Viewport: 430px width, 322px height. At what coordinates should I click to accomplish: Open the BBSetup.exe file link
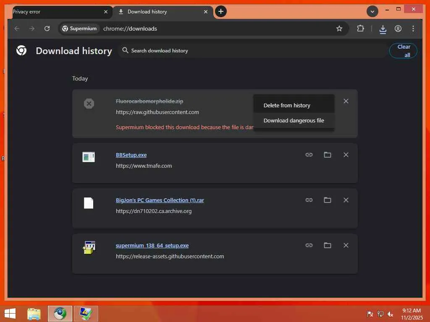pos(131,155)
